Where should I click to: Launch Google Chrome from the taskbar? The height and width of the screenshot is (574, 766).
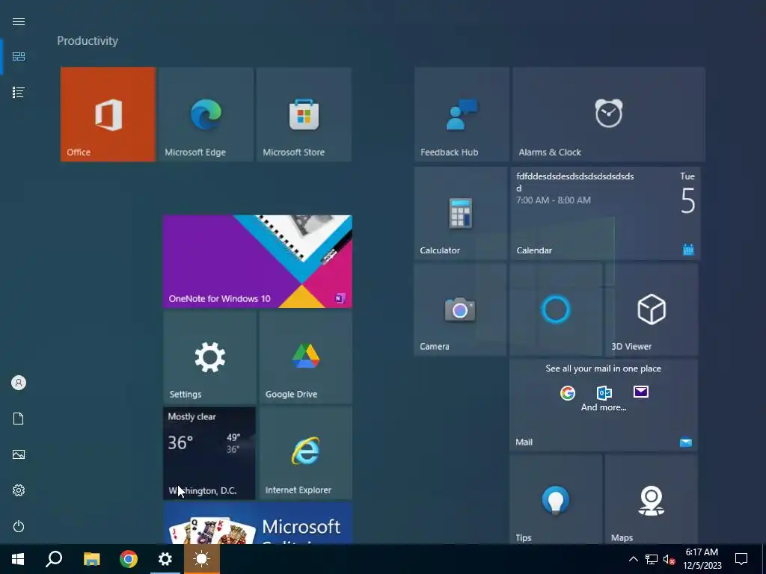129,559
